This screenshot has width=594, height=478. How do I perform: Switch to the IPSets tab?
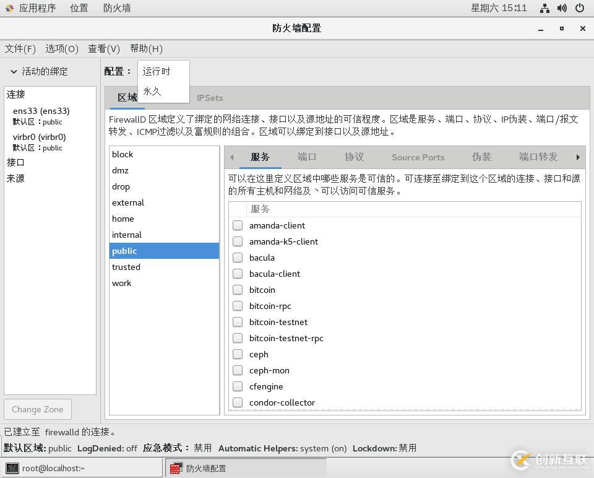[210, 97]
